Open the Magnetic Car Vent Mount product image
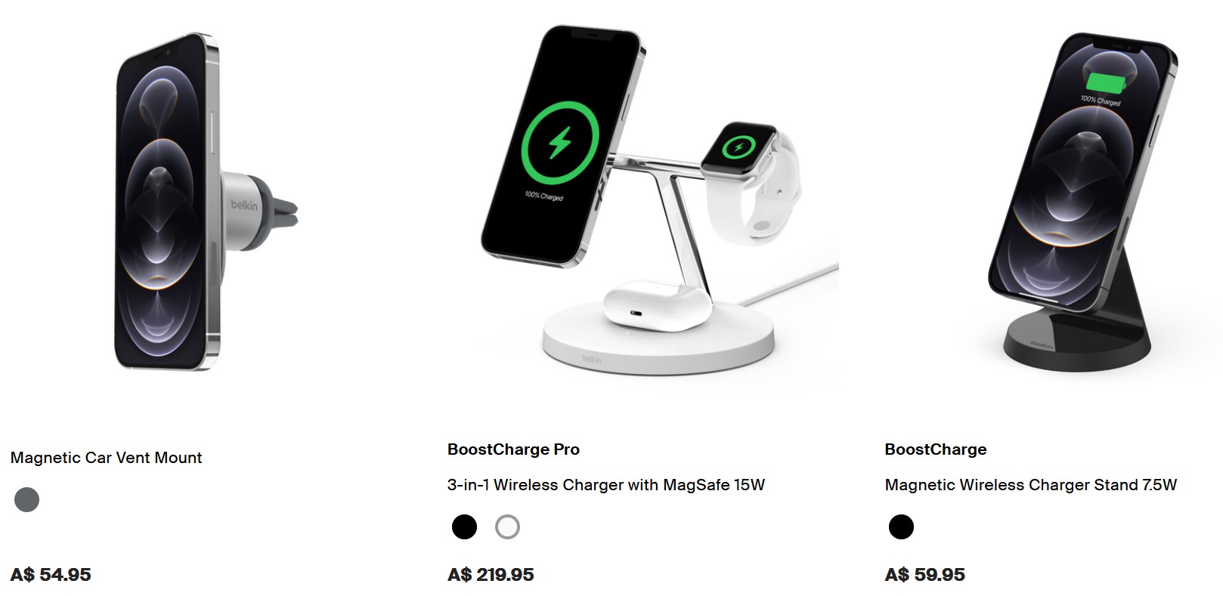Image resolution: width=1223 pixels, height=596 pixels. click(x=207, y=202)
